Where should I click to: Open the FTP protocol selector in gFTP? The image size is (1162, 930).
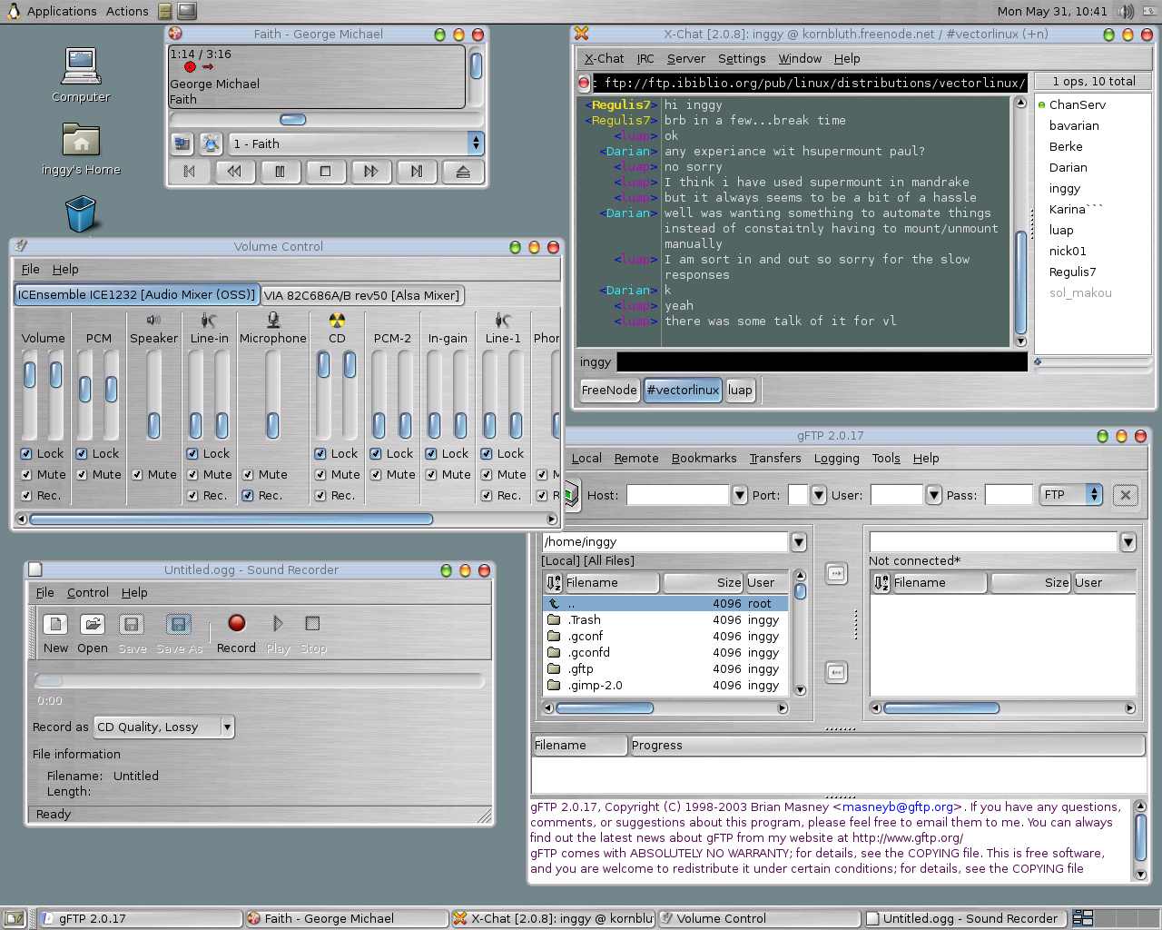(x=1070, y=495)
